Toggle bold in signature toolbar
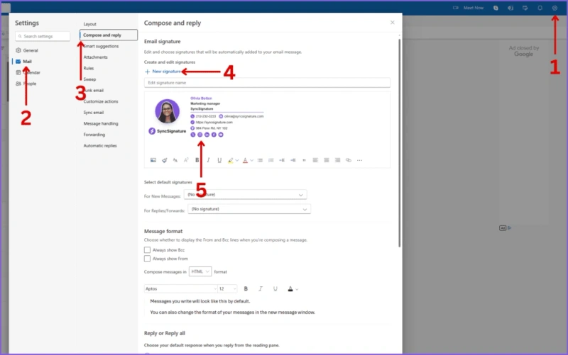568x355 pixels. pos(197,160)
